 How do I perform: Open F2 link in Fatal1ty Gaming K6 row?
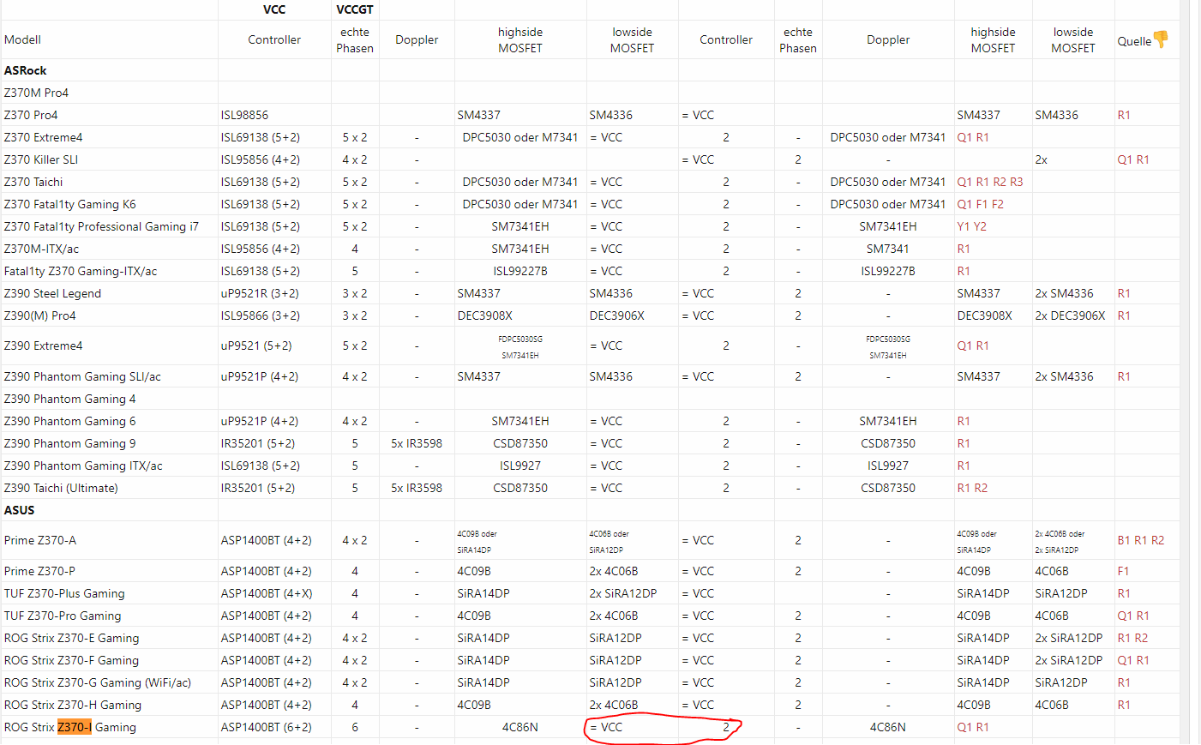(x=998, y=204)
